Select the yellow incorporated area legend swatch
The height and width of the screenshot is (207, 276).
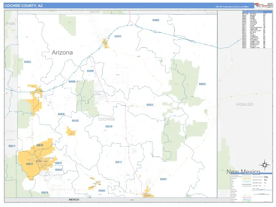click(246, 178)
